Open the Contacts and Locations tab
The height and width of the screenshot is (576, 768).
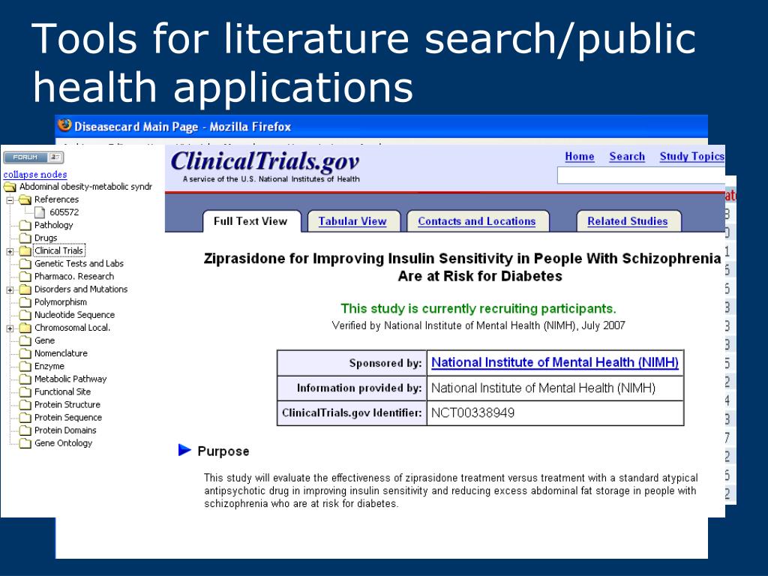[x=477, y=221]
